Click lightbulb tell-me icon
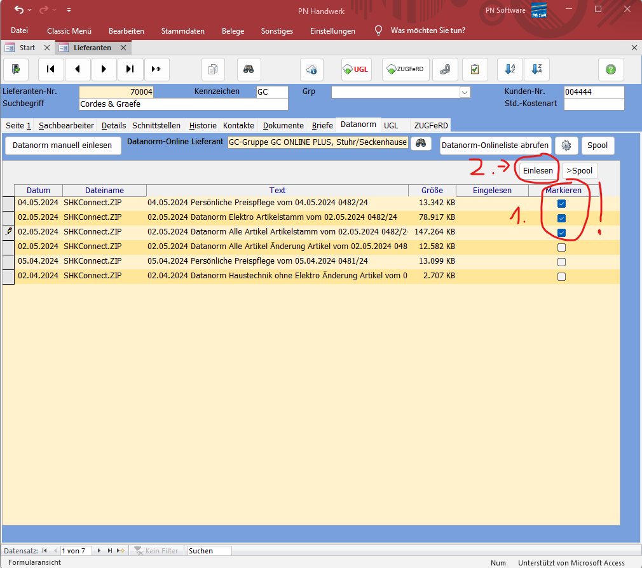Screen dimensions: 642x568 (378, 30)
